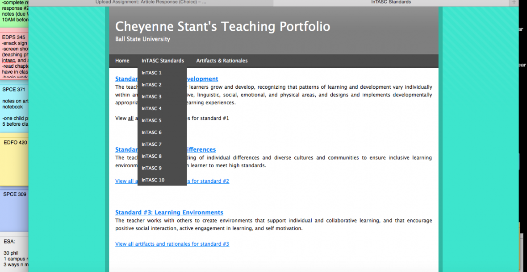
Task: Open the Artifacts & Rationales menu
Action: click(x=222, y=61)
